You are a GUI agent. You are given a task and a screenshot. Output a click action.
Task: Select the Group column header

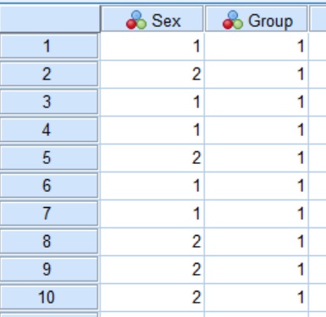coord(257,19)
